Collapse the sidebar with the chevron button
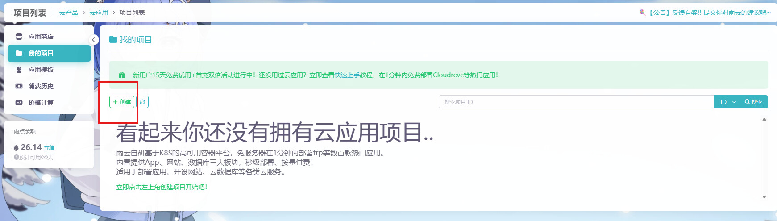This screenshot has height=221, width=777. pyautogui.click(x=94, y=40)
